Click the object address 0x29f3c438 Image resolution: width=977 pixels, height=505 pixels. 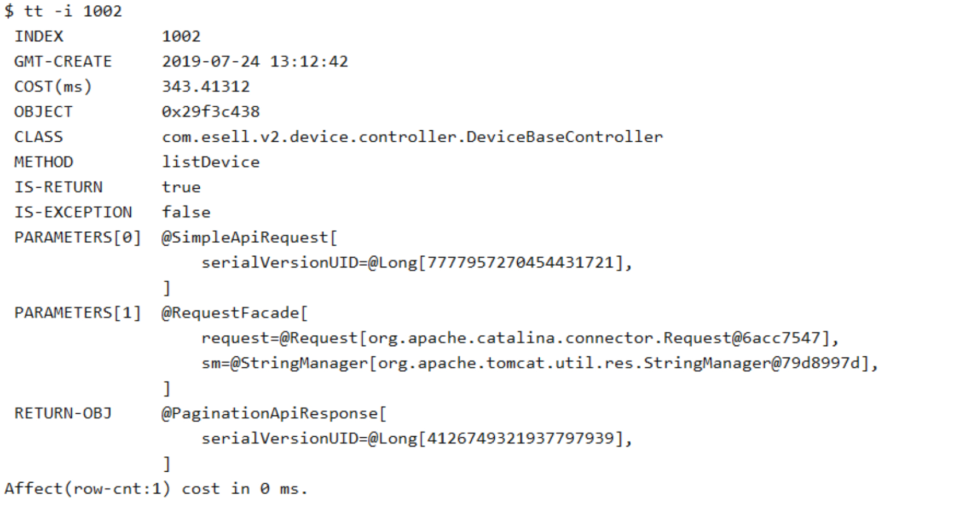coord(211,112)
